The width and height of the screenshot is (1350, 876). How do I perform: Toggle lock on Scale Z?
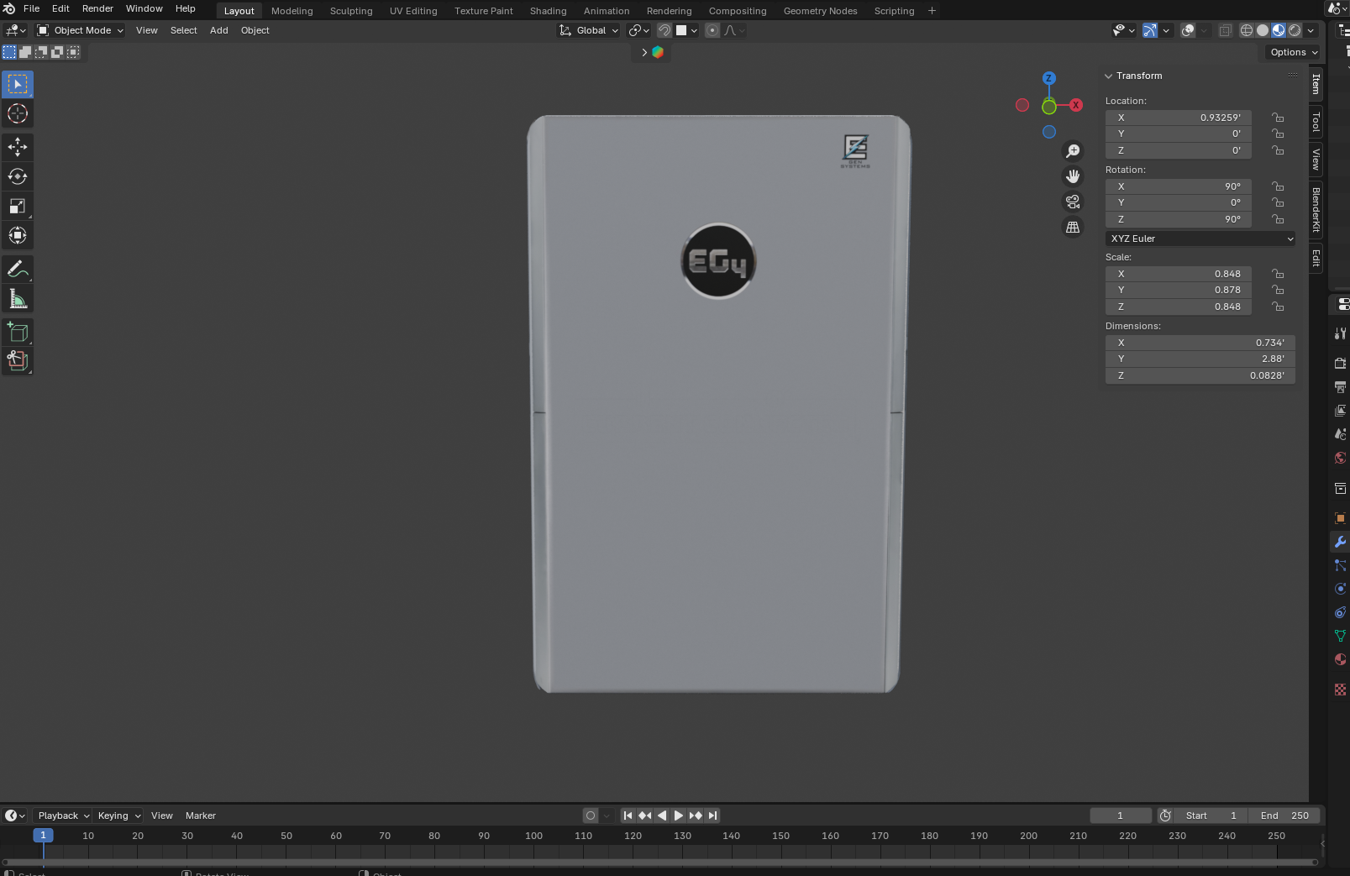tap(1278, 307)
